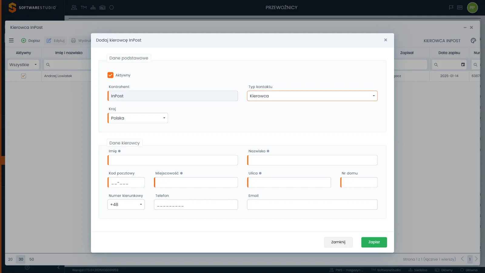This screenshot has height=273, width=485.
Task: Open calendar picker in Data zapisu filter
Action: [x=463, y=65]
